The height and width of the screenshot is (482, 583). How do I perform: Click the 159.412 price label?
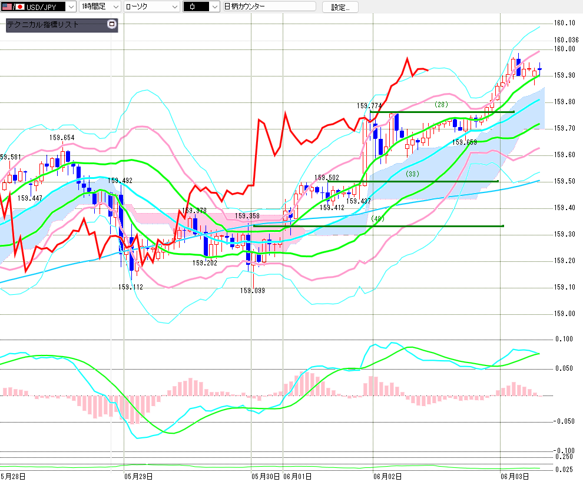coord(332,207)
